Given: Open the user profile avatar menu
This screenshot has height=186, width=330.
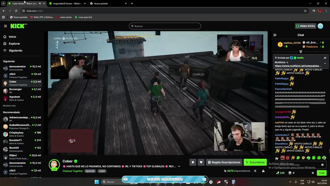Looking at the screenshot, I should point(320,26).
